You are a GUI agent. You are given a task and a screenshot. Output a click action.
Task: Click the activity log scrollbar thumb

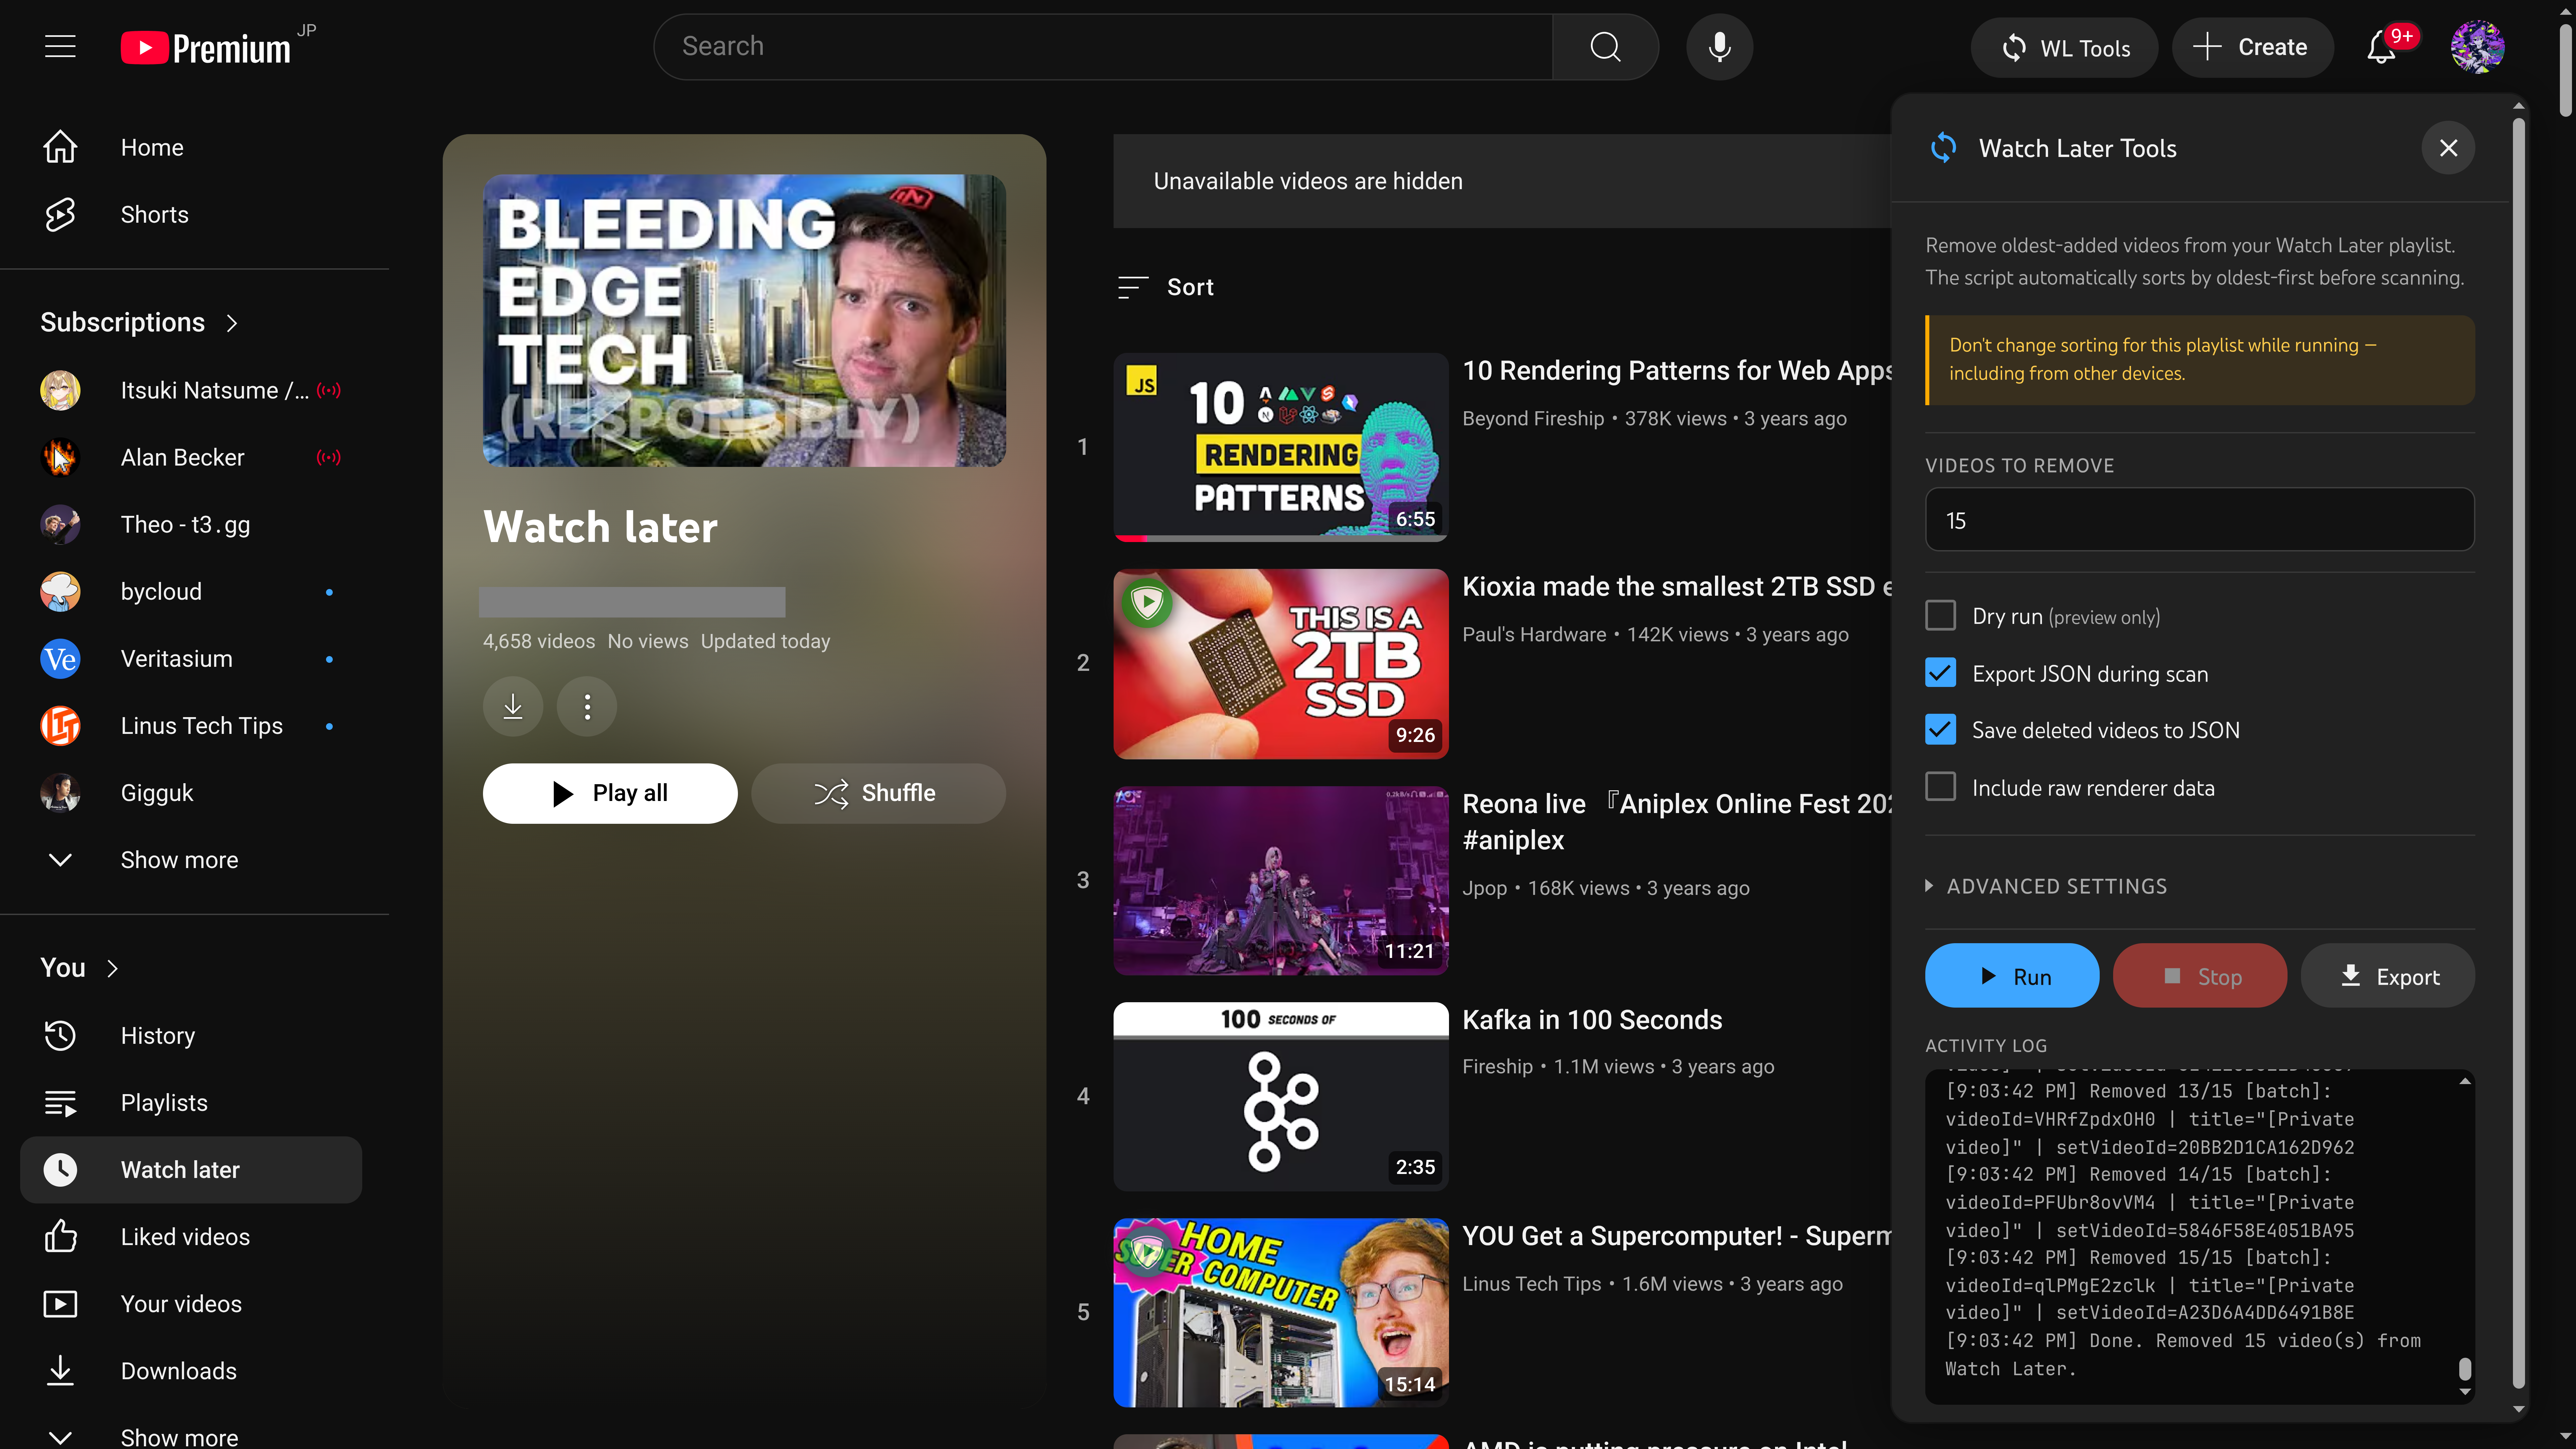click(2465, 1369)
